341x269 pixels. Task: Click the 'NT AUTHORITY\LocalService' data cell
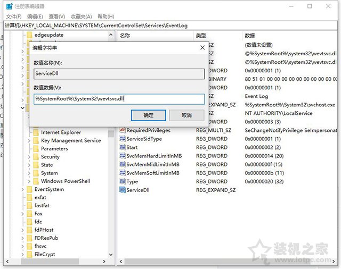point(279,113)
